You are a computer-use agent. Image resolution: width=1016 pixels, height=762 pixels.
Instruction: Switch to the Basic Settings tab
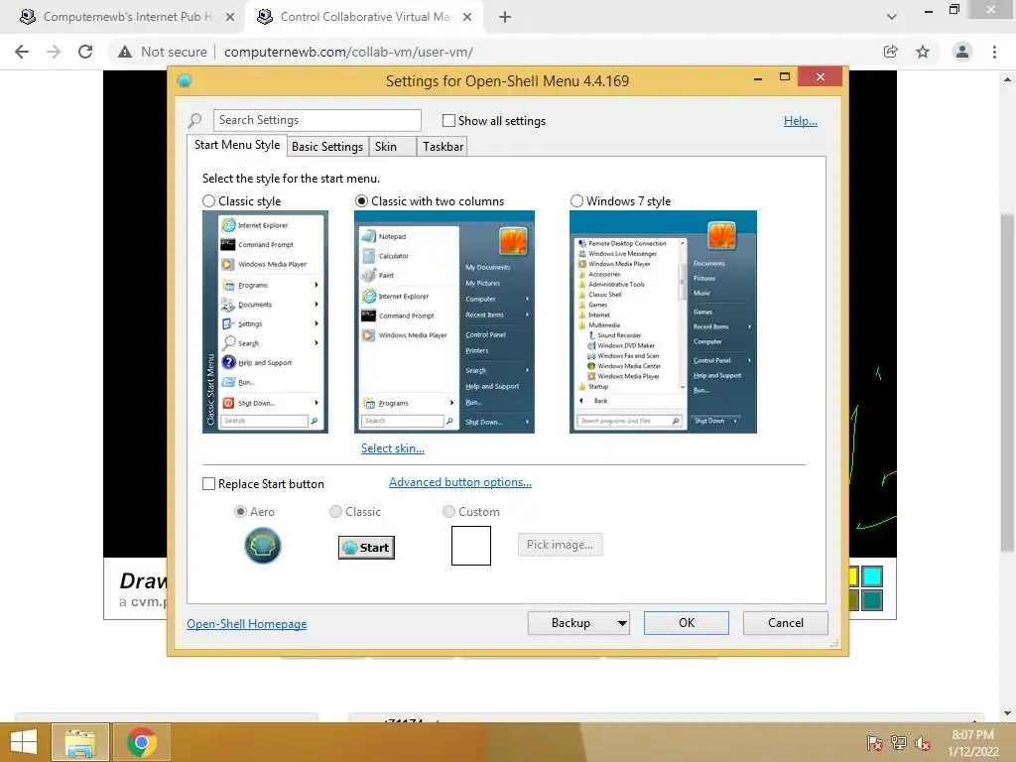327,147
